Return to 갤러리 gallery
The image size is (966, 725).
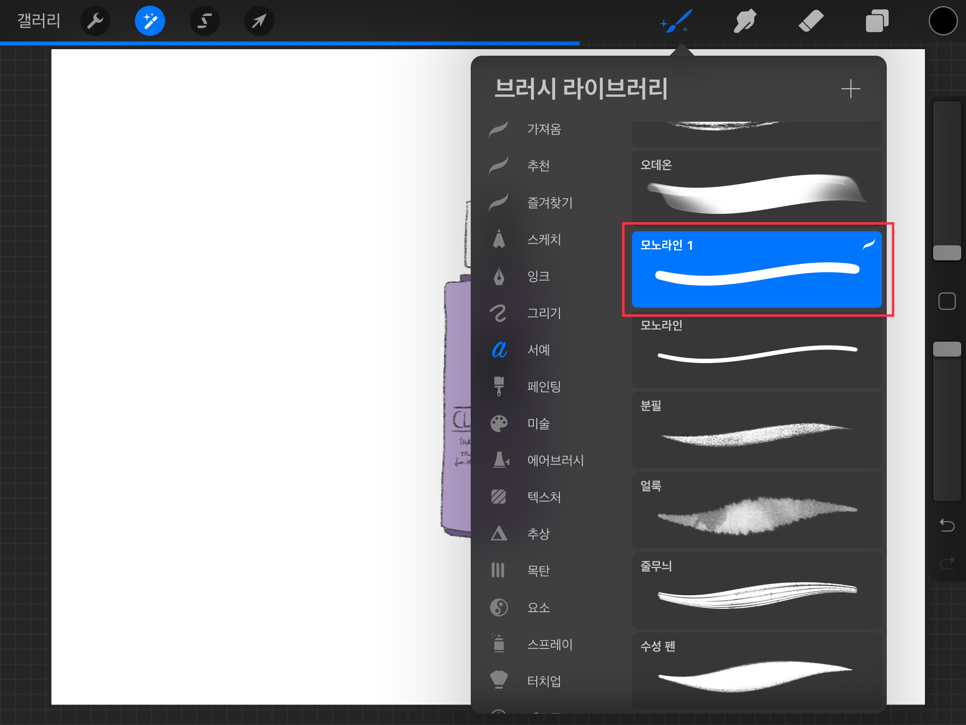(x=39, y=21)
